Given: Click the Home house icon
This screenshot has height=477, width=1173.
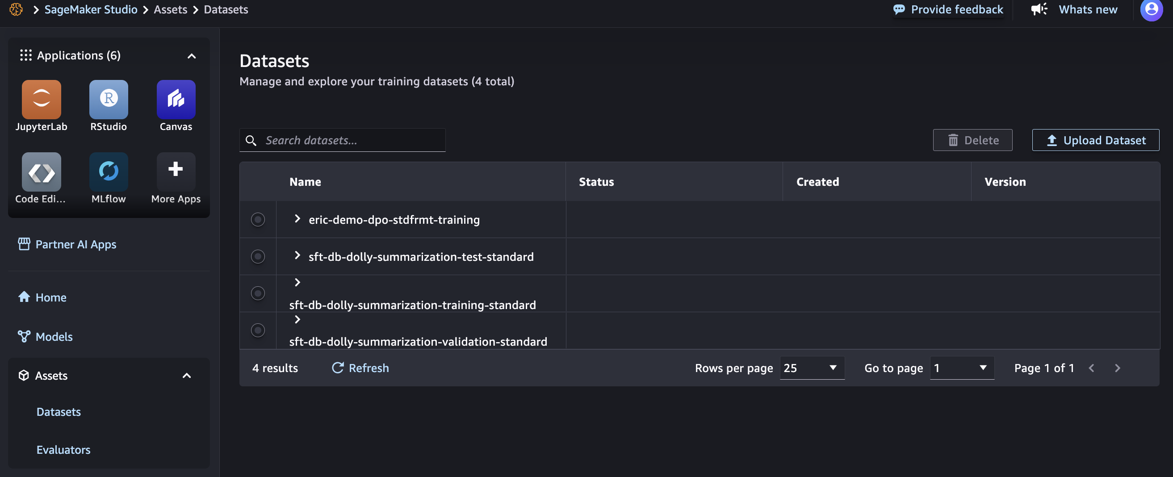Looking at the screenshot, I should 24,297.
